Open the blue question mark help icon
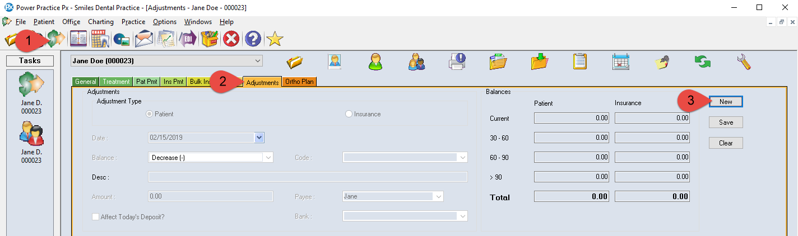The image size is (798, 236). point(253,39)
